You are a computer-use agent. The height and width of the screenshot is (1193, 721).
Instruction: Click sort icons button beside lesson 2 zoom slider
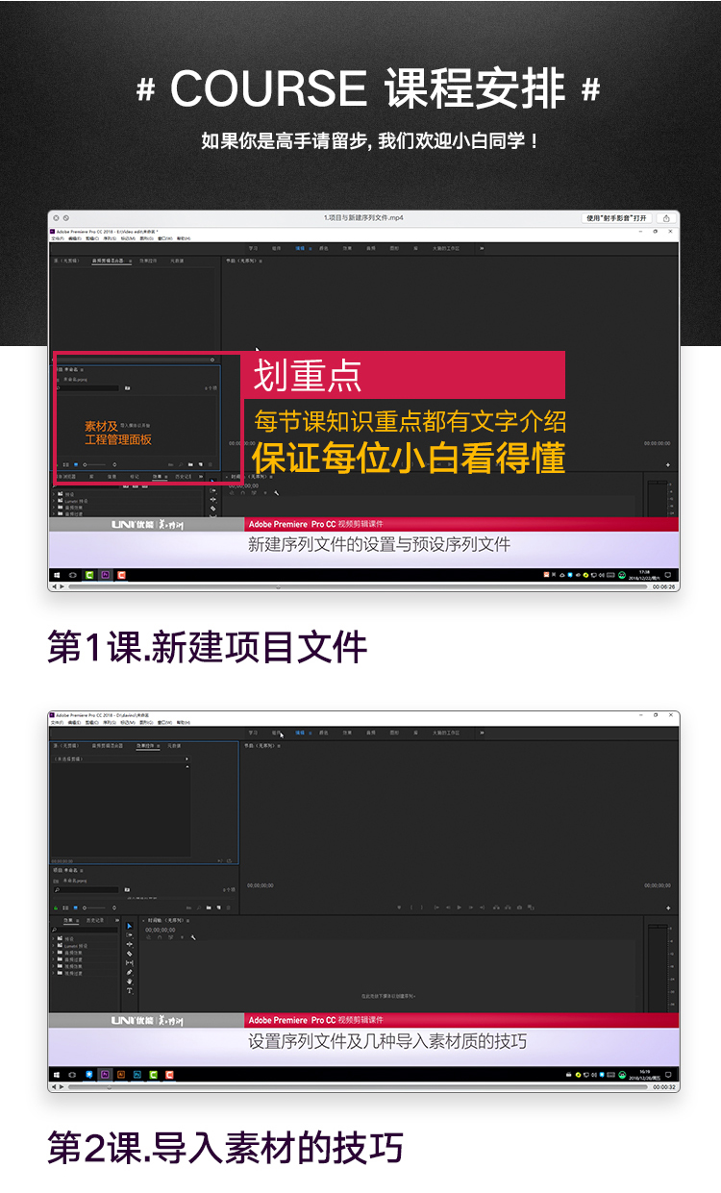click(x=114, y=907)
